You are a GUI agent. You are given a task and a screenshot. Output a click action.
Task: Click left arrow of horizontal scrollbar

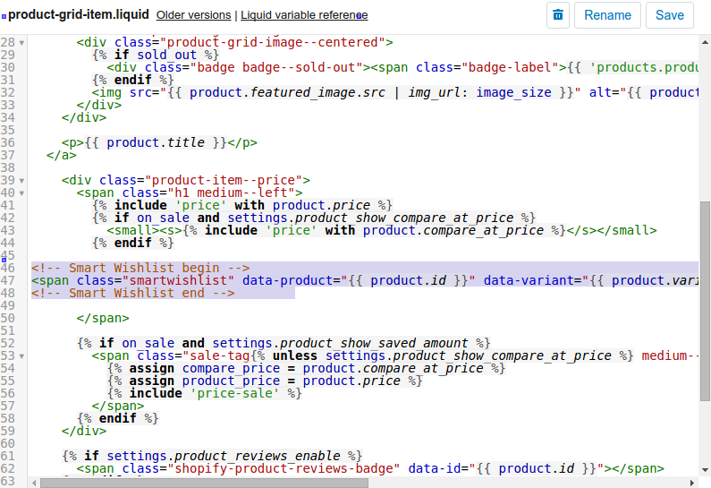point(34,483)
